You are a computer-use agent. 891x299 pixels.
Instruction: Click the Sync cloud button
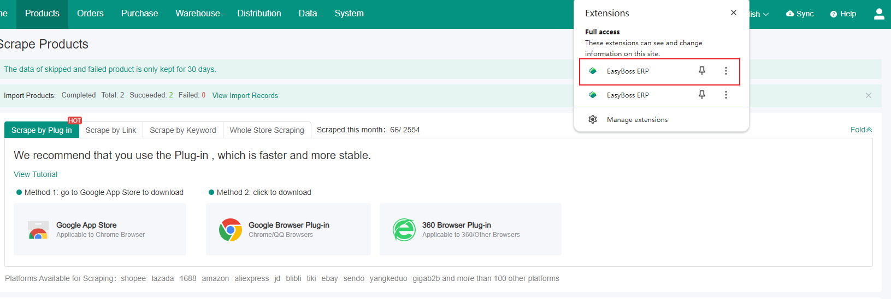click(x=800, y=14)
